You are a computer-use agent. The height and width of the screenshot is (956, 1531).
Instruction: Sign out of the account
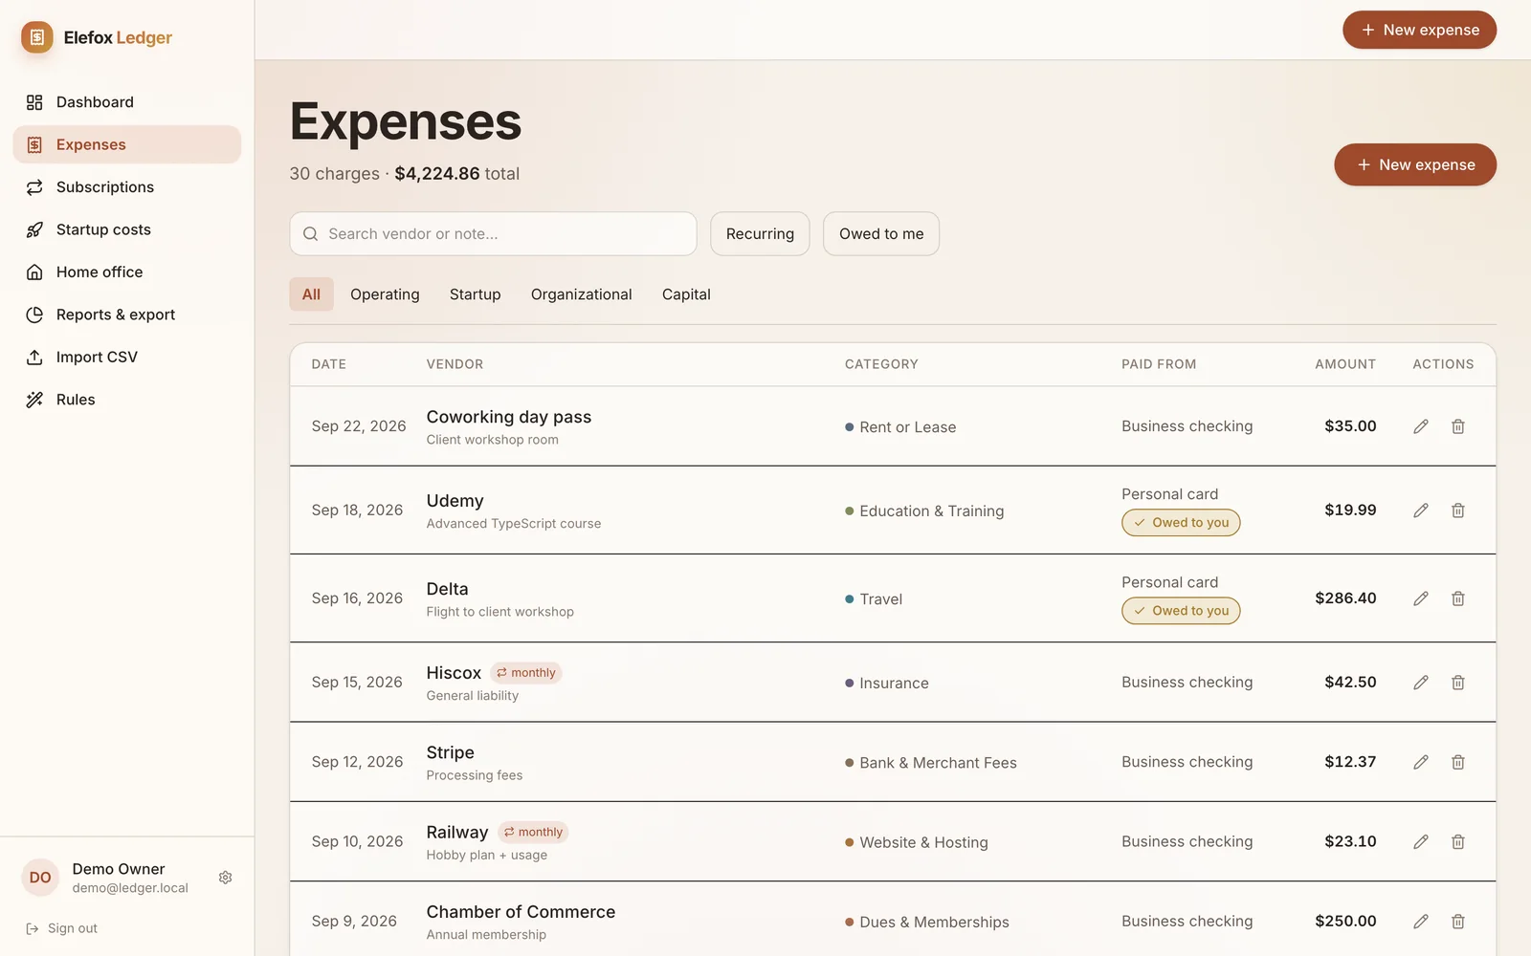[62, 928]
